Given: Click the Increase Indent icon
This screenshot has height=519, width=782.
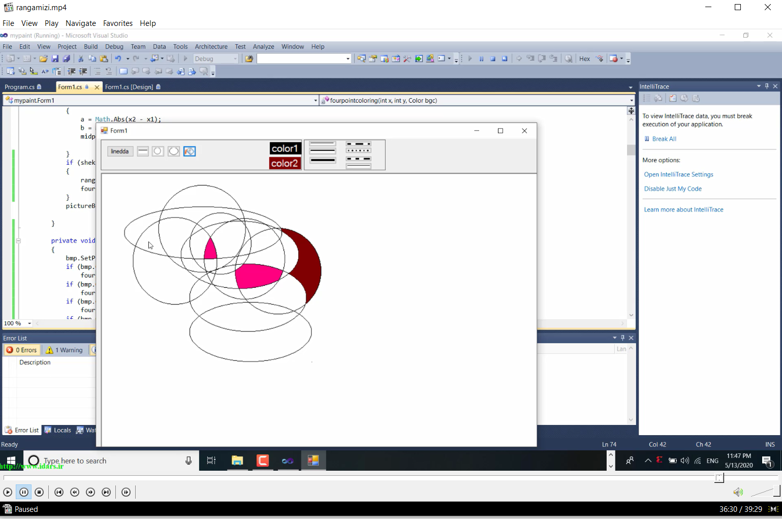Looking at the screenshot, I should 83,72.
